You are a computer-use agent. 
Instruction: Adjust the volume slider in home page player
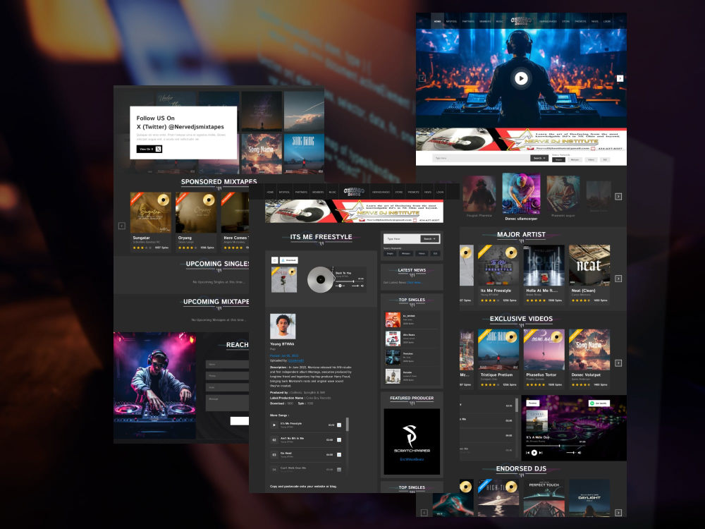tap(571, 453)
